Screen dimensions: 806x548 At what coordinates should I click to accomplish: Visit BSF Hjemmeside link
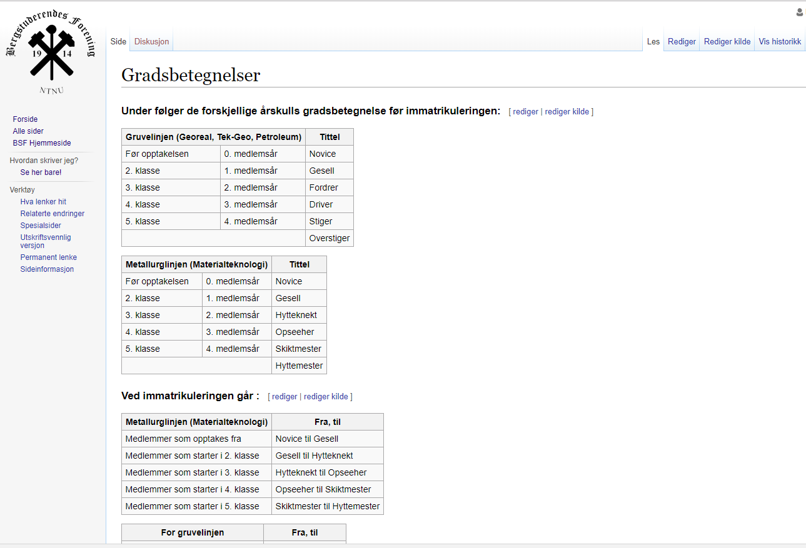coord(42,143)
